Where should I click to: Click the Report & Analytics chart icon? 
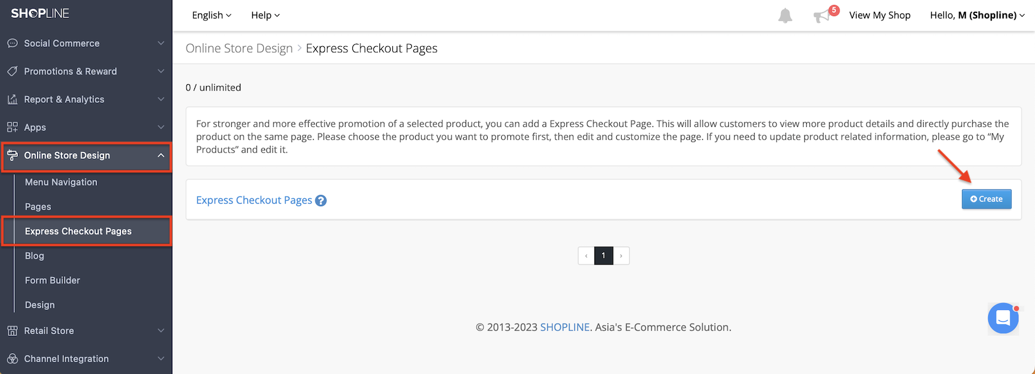tap(12, 100)
